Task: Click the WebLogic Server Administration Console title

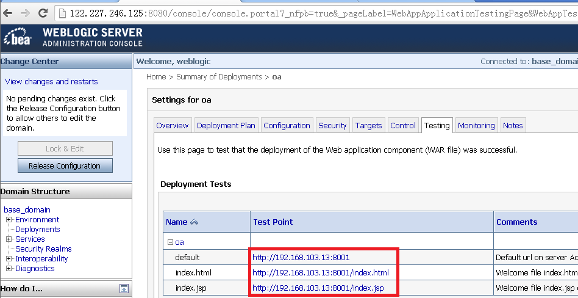Action: (93, 37)
